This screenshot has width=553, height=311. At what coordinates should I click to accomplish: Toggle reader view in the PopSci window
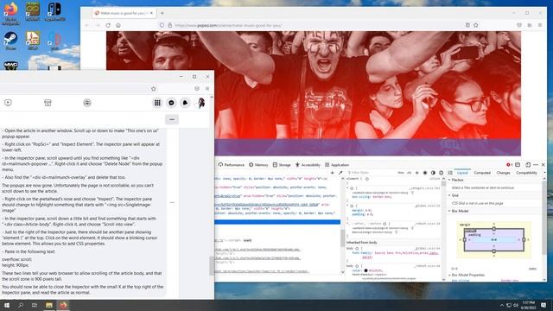(x=467, y=25)
